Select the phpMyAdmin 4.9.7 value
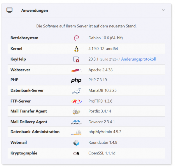Image resolution: width=175 pixels, height=167 pixels. point(105,132)
